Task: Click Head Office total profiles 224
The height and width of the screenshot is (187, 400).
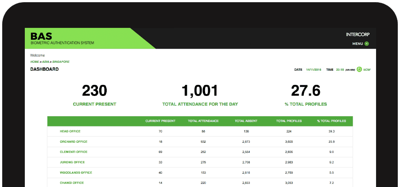Action: point(289,132)
